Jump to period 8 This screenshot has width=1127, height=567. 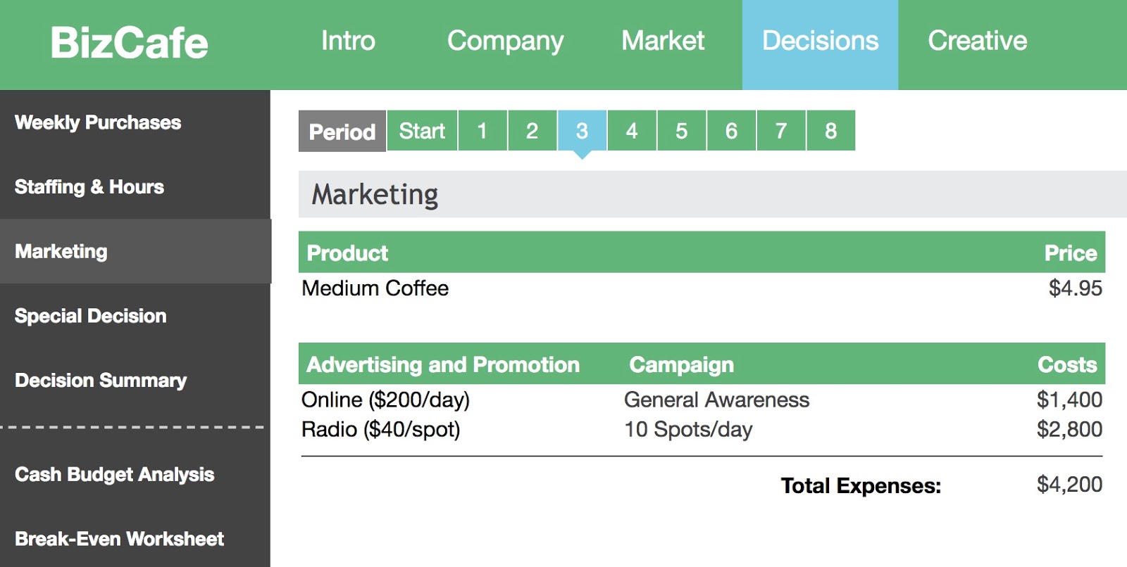pos(830,131)
